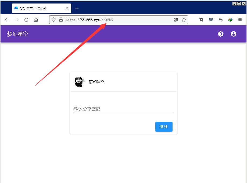The image size is (247, 183).
Task: Open the user account icon
Action: tap(234, 34)
